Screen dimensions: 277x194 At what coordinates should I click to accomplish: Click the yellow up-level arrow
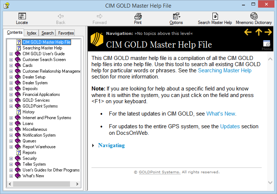(x=259, y=32)
